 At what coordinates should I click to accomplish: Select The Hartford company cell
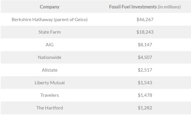(x=50, y=108)
